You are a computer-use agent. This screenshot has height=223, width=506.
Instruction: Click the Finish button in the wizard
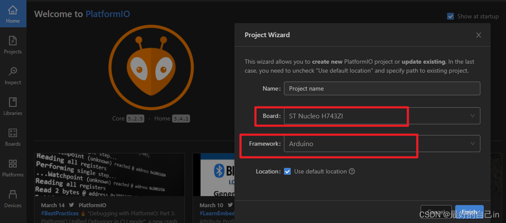pos(469,212)
